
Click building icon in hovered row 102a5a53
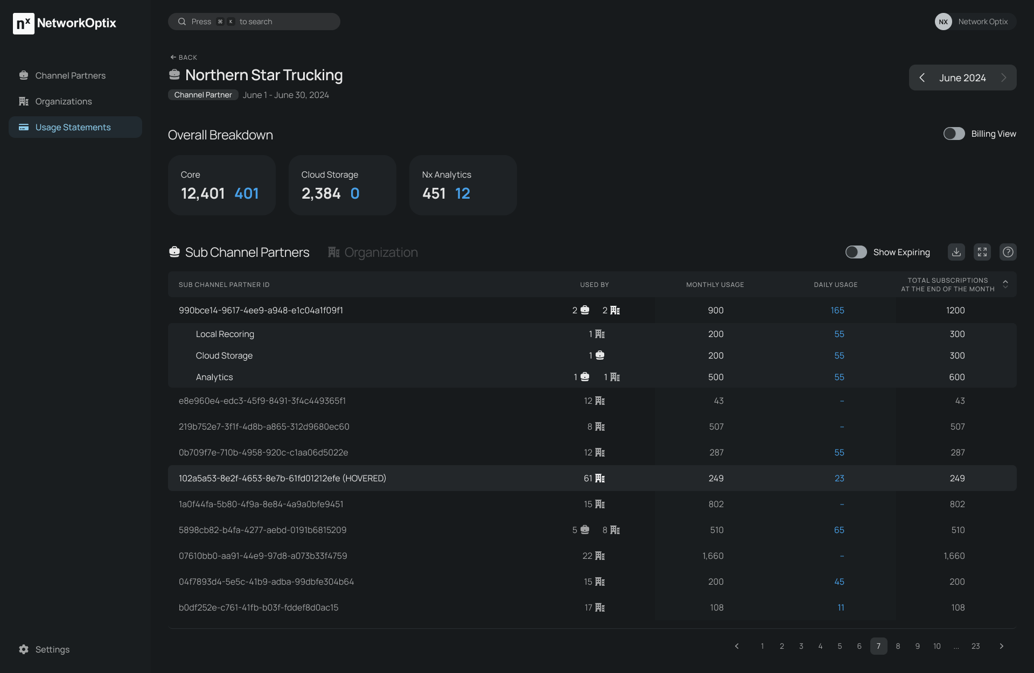600,478
